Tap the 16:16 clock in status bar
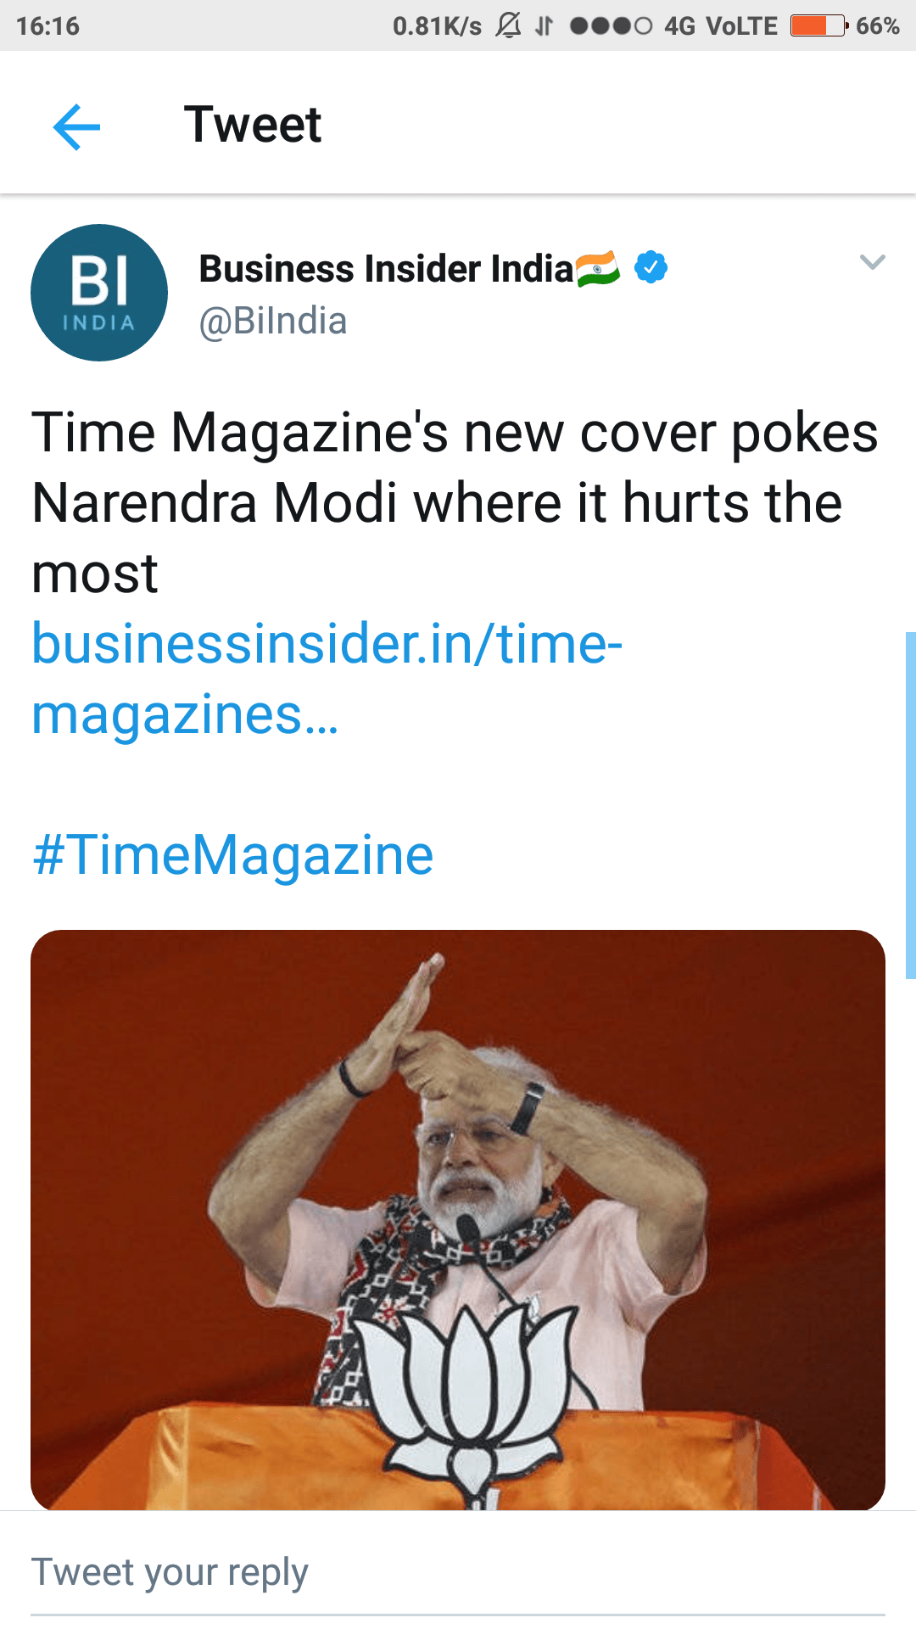The width and height of the screenshot is (916, 1629). [47, 25]
